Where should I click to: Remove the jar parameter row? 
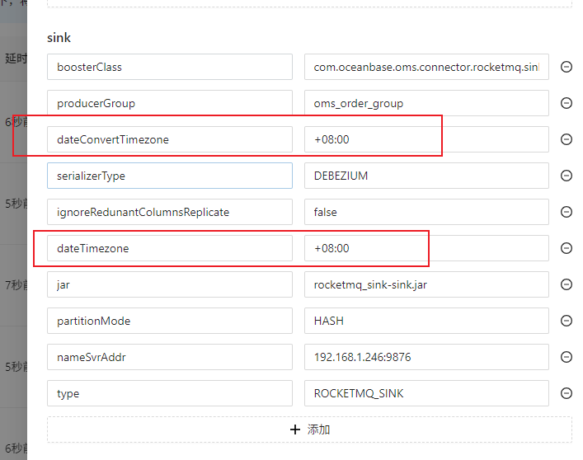point(567,284)
